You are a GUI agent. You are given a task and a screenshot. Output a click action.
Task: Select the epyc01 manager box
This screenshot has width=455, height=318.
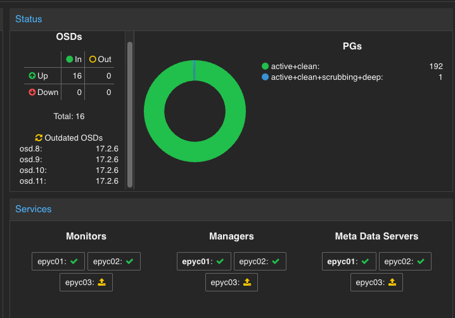pyautogui.click(x=204, y=262)
